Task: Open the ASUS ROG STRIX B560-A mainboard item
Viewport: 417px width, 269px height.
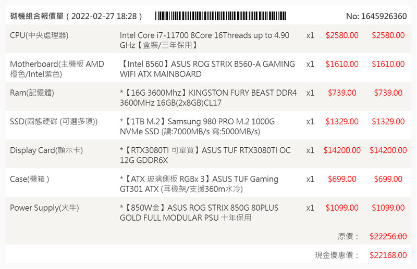Action: tap(207, 69)
